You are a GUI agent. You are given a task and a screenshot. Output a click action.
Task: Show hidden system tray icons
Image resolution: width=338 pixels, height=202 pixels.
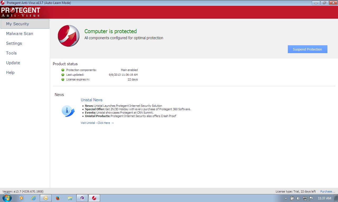[x=286, y=198]
